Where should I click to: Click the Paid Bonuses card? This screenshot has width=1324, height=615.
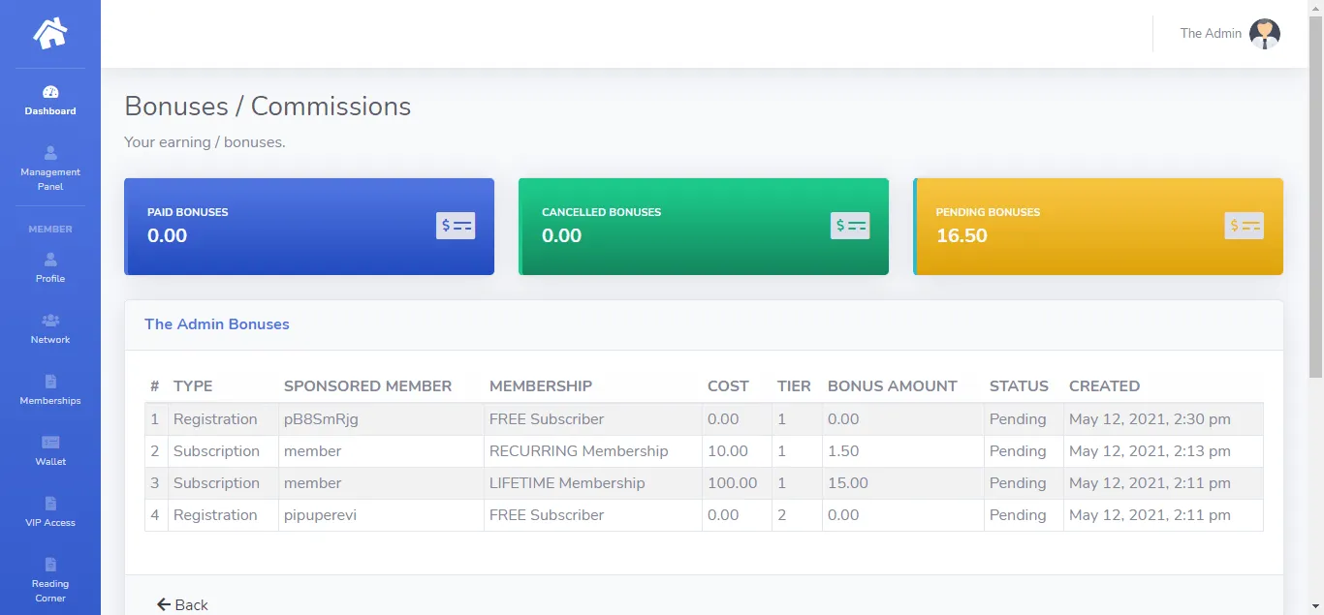click(x=309, y=226)
